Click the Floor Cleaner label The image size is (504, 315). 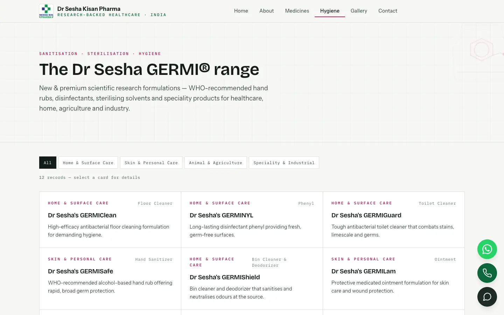click(x=155, y=203)
